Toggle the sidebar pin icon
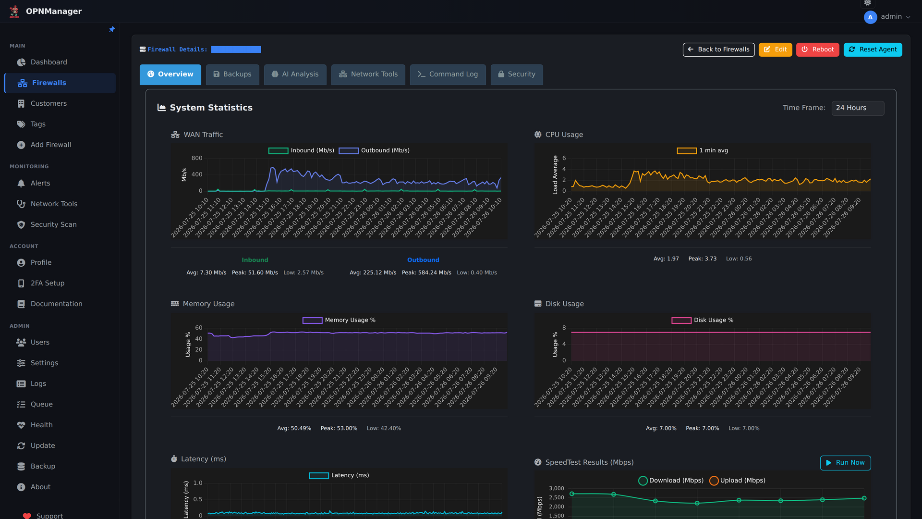 pyautogui.click(x=112, y=29)
